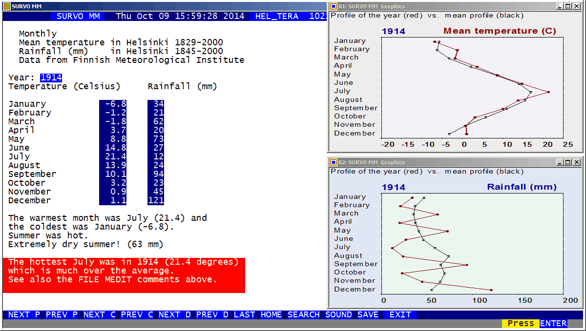Minimize the B2 Graphics window
The width and height of the screenshot is (586, 331).
click(560, 162)
